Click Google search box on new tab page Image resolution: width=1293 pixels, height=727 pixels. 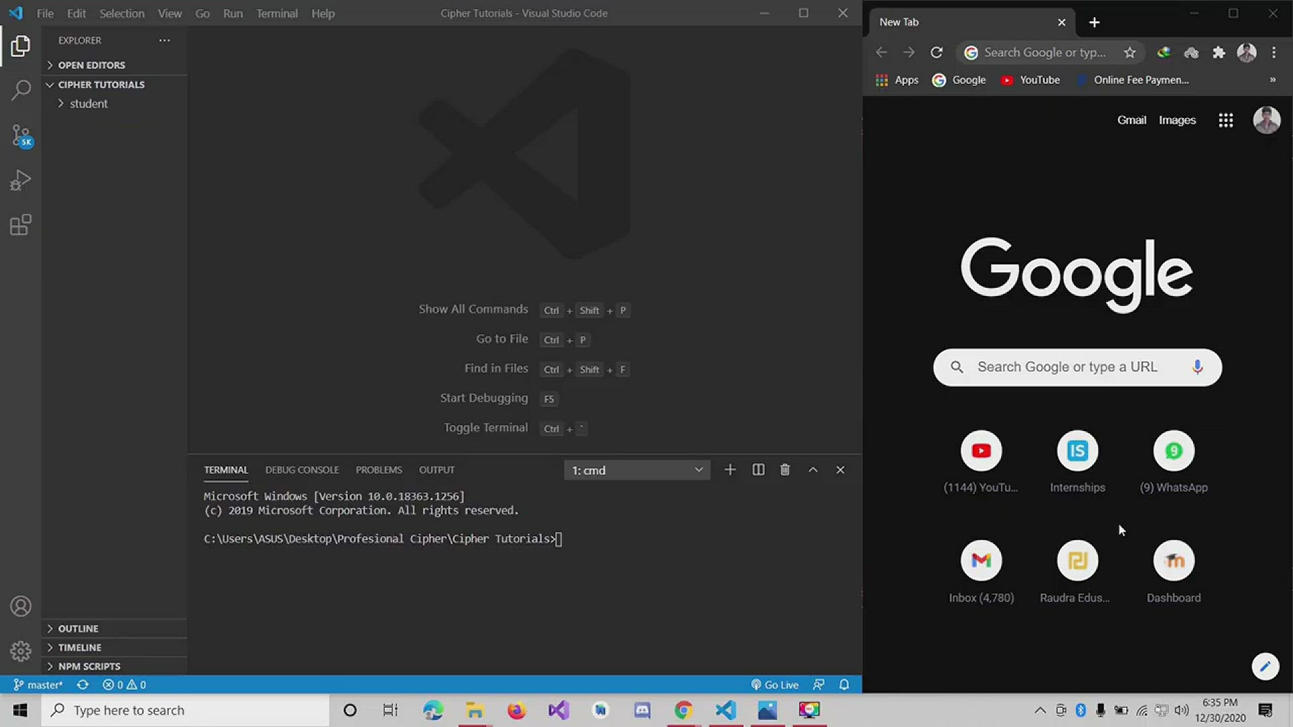coord(1077,368)
